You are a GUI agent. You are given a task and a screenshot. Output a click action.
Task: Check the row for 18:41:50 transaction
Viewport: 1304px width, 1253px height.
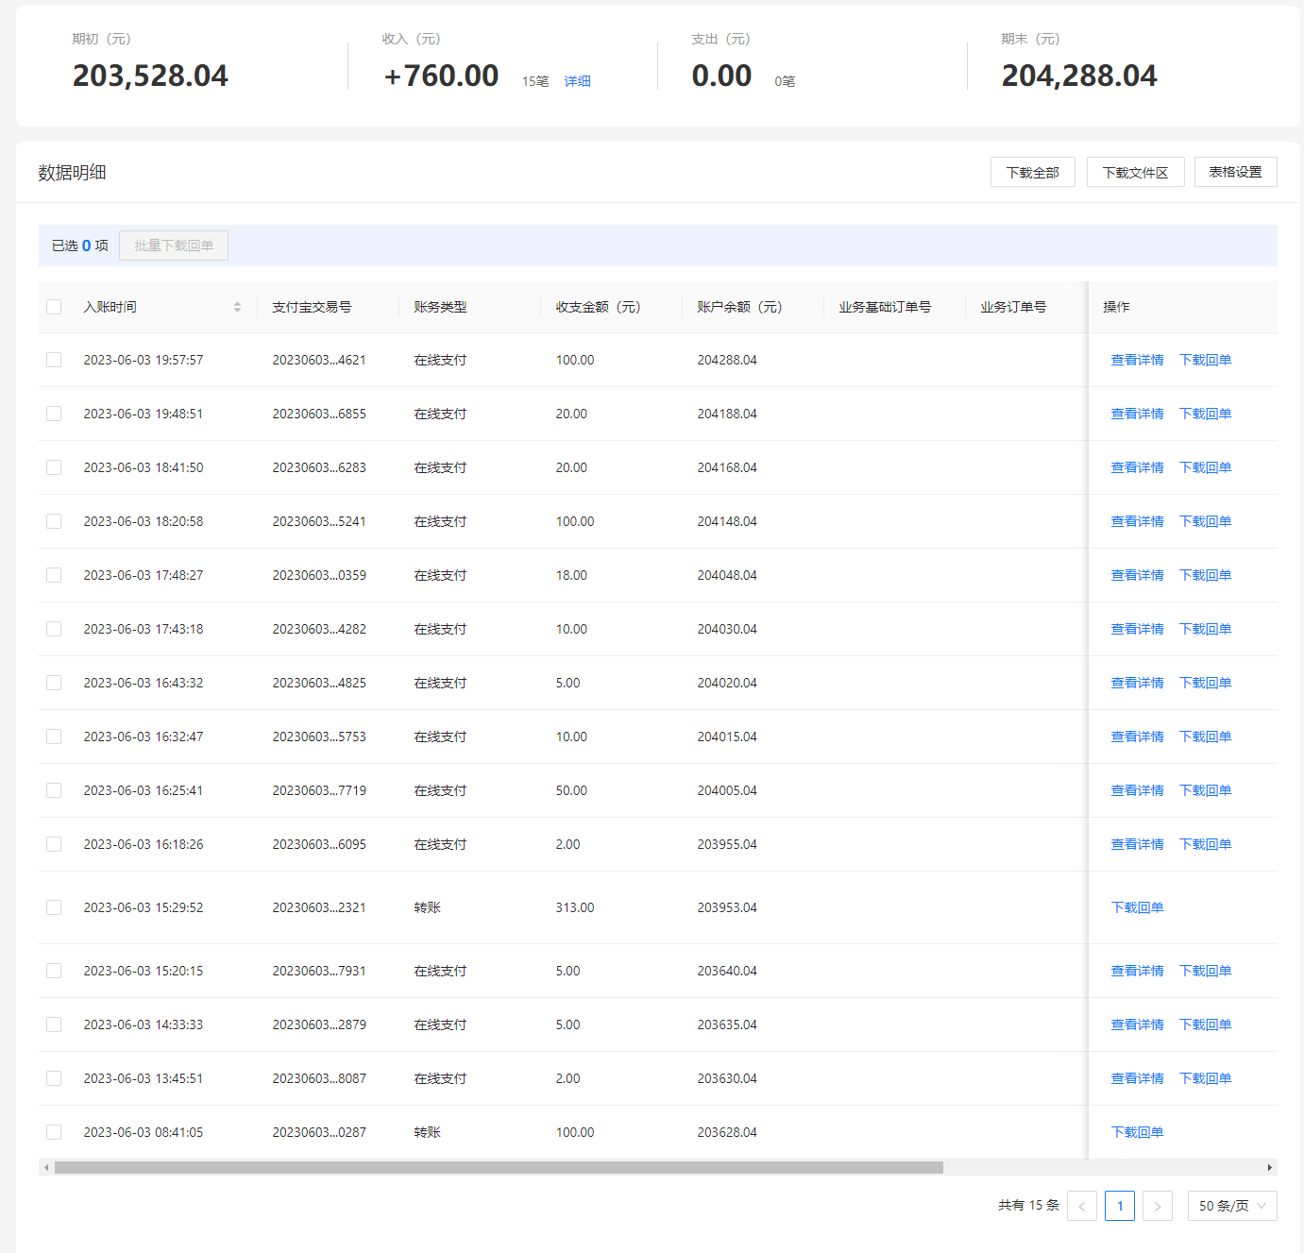coord(54,467)
